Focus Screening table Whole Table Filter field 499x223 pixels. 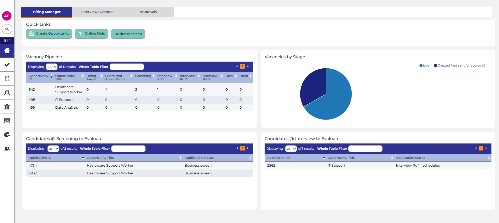[x=128, y=149]
